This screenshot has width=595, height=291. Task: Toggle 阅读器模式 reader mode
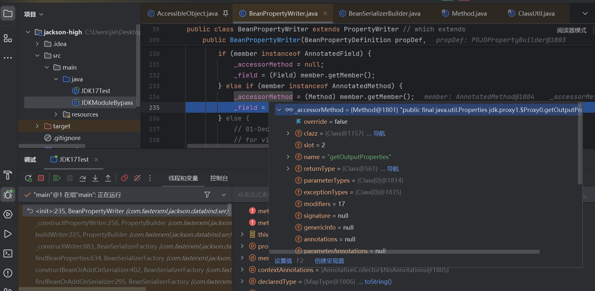click(x=571, y=30)
